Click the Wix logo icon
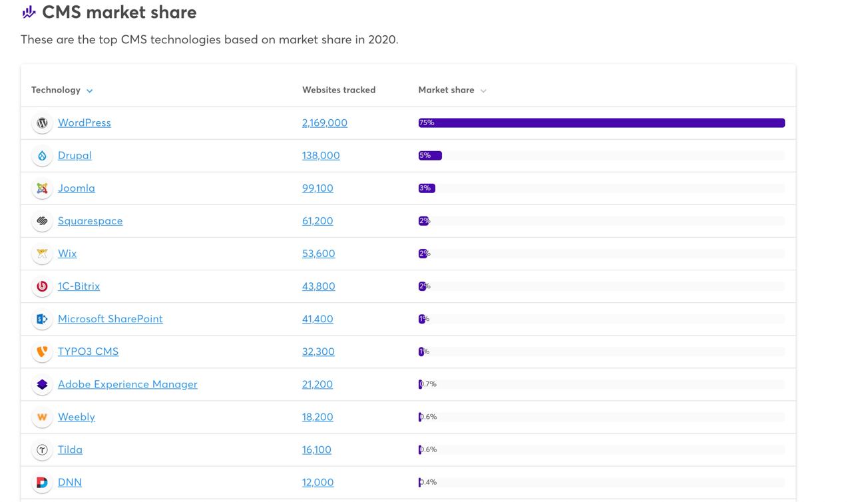This screenshot has height=502, width=852. point(42,254)
